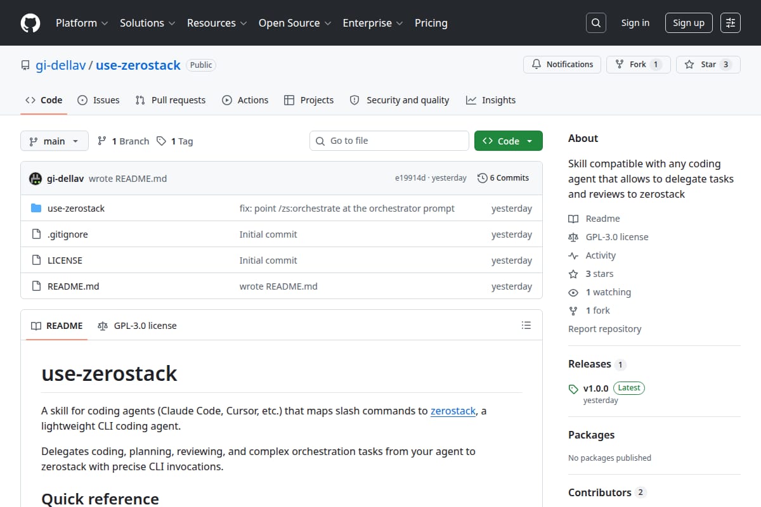The height and width of the screenshot is (507, 761).
Task: Open the Releases heading link
Action: [597, 364]
